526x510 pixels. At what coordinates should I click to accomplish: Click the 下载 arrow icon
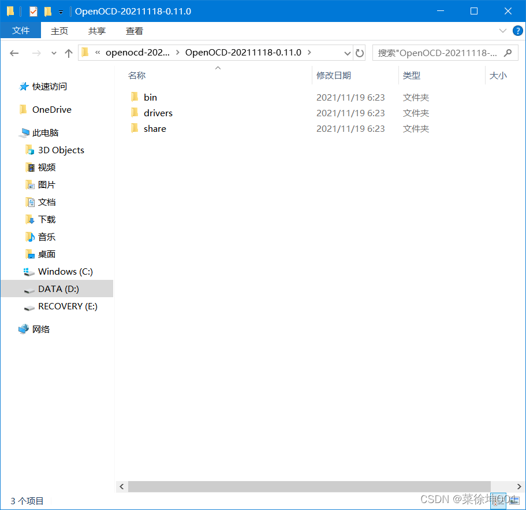[30, 219]
